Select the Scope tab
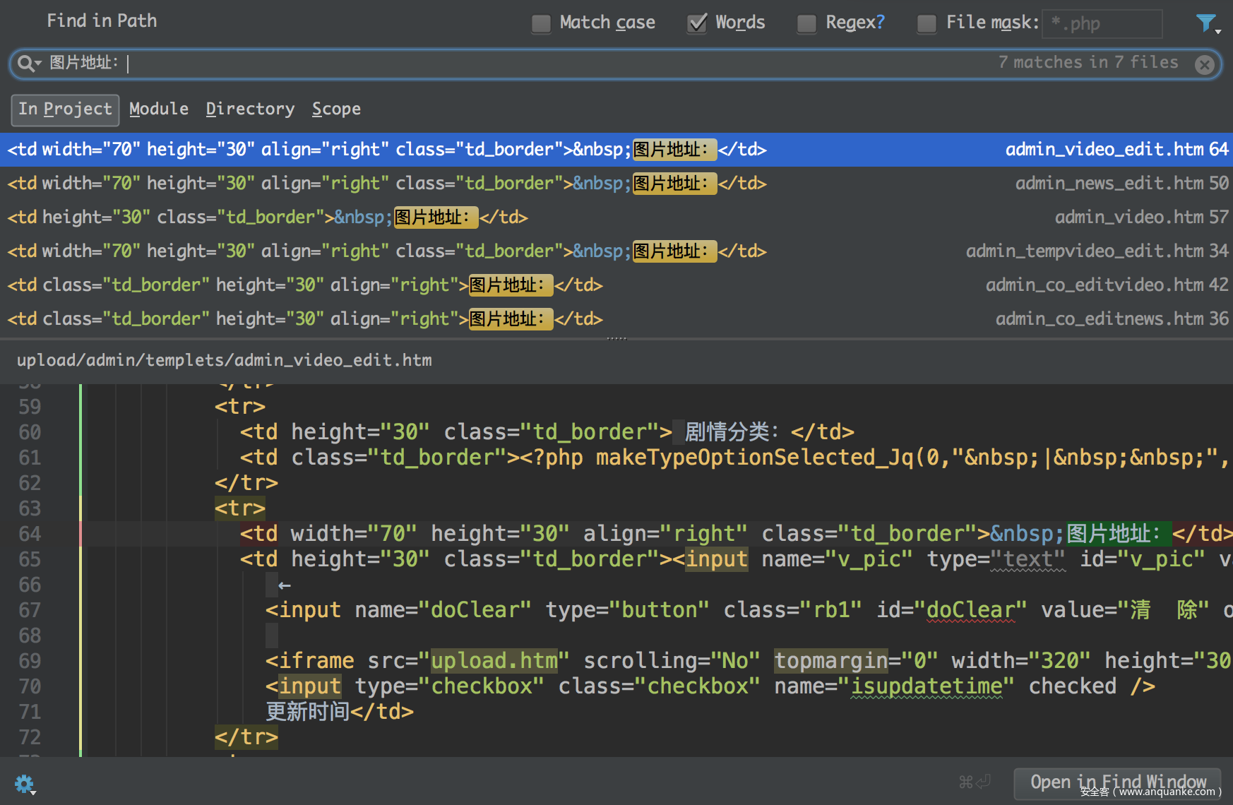This screenshot has width=1233, height=805. [336, 109]
